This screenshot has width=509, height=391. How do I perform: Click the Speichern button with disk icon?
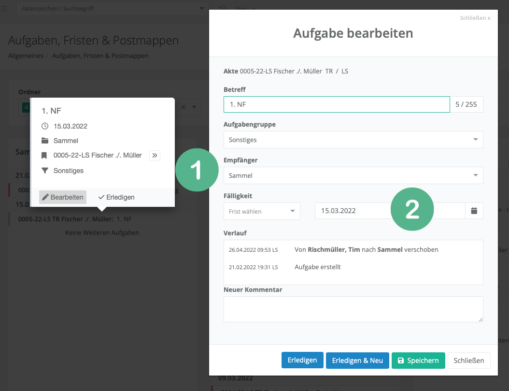418,361
